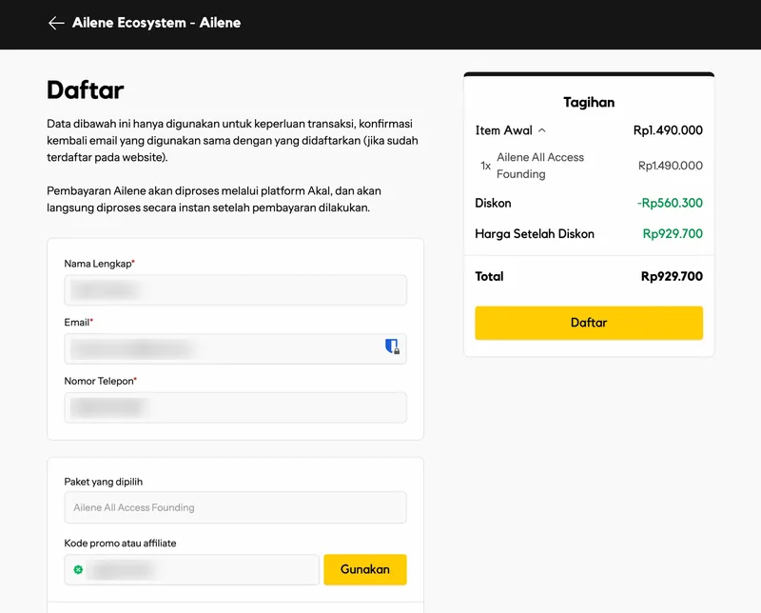The height and width of the screenshot is (613, 761).
Task: Click the password manager icon in Email field
Action: click(x=392, y=346)
